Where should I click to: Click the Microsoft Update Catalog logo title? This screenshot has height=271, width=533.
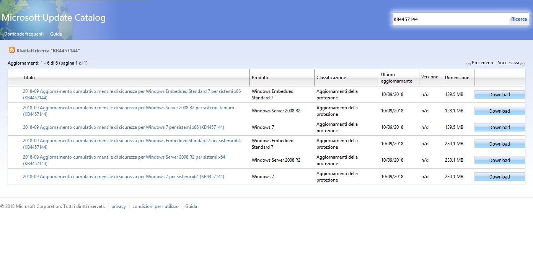coord(54,18)
